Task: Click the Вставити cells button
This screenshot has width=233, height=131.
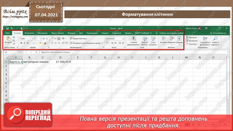Action: click(164, 40)
